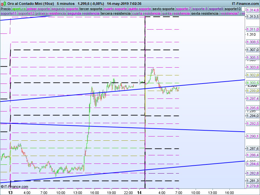Click the day 13 marker on time axis
260x195 pixels.
10,192
